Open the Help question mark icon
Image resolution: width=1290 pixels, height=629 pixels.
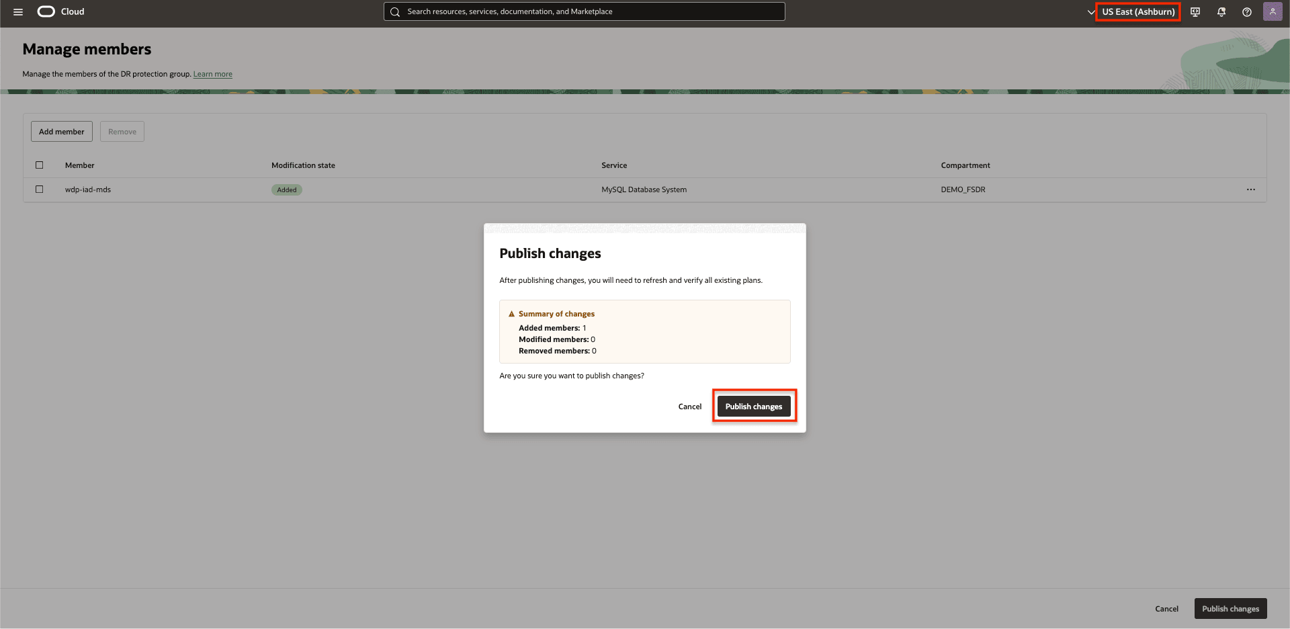pyautogui.click(x=1247, y=11)
